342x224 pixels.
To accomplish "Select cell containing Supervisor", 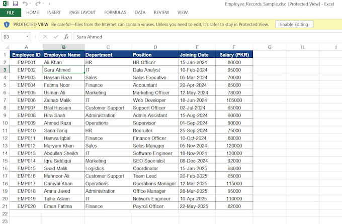I will point(155,123).
